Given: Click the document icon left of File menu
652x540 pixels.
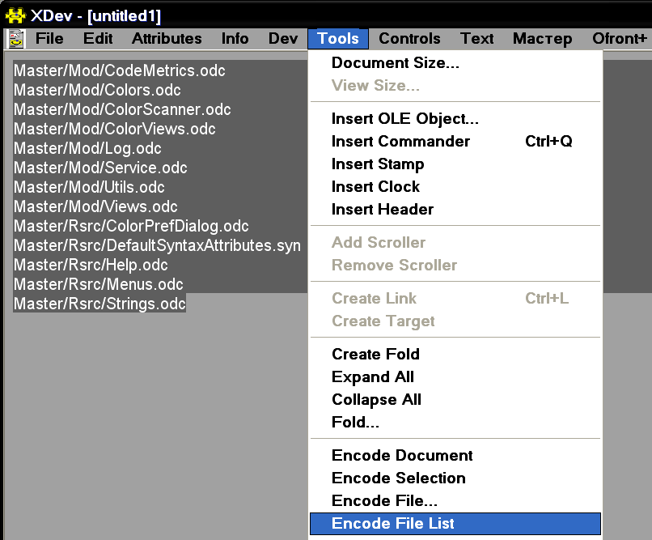Looking at the screenshot, I should click(15, 39).
